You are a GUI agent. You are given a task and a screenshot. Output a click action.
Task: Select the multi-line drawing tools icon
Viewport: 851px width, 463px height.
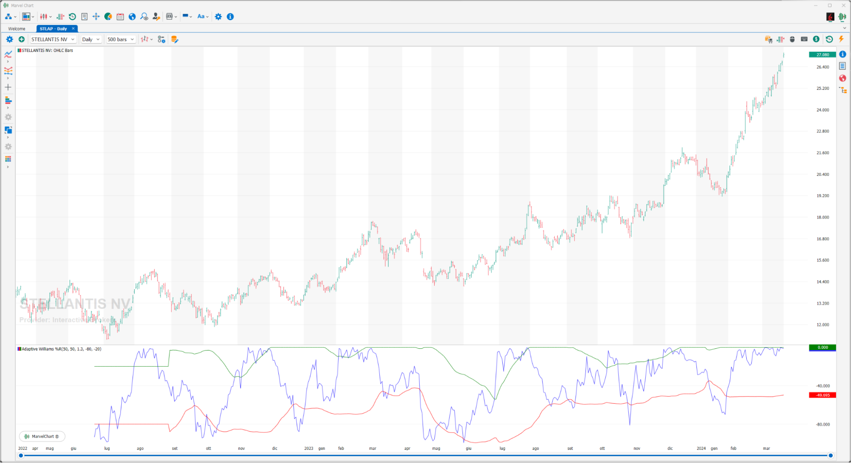click(x=8, y=71)
